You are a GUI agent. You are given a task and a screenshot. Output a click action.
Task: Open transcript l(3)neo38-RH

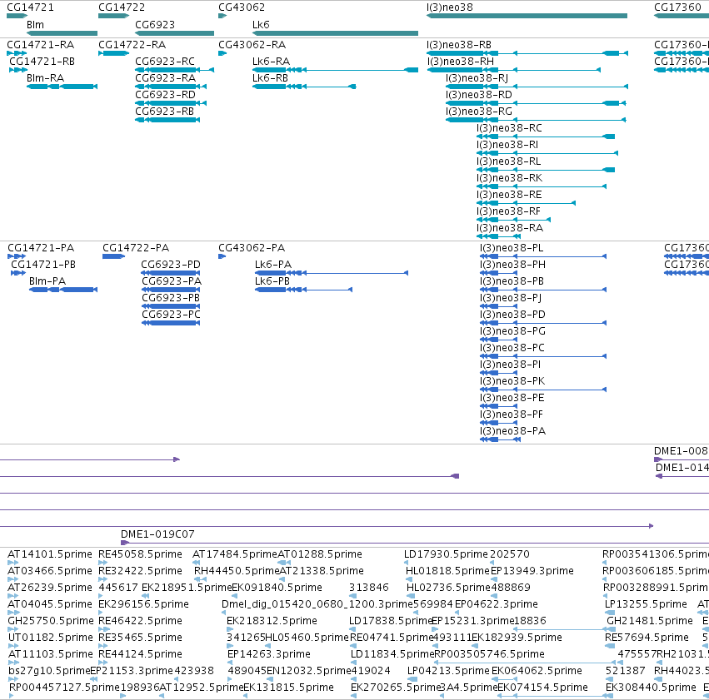point(460,62)
